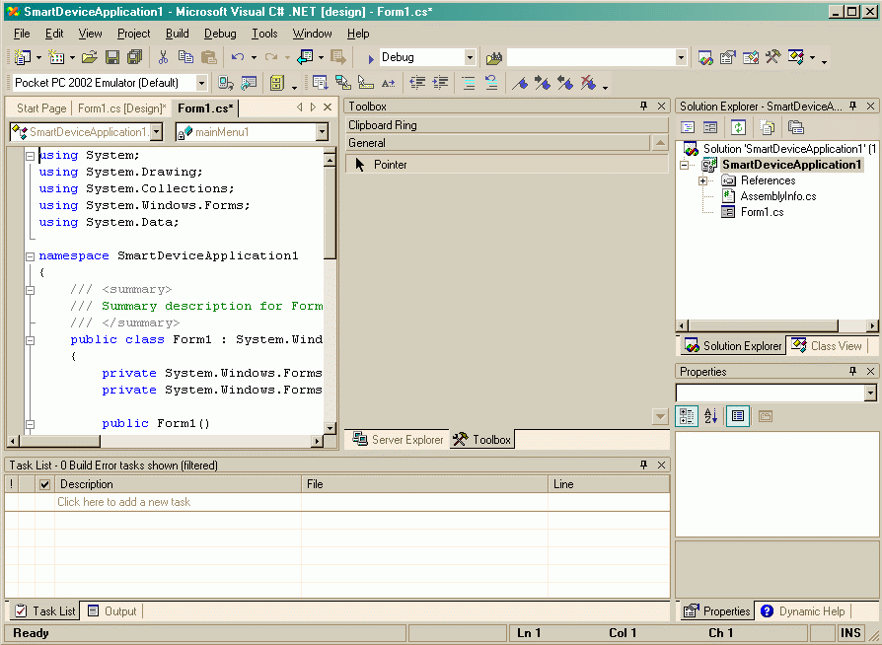Select the Alphabetic sort button in Properties
The height and width of the screenshot is (645, 882).
click(x=710, y=416)
